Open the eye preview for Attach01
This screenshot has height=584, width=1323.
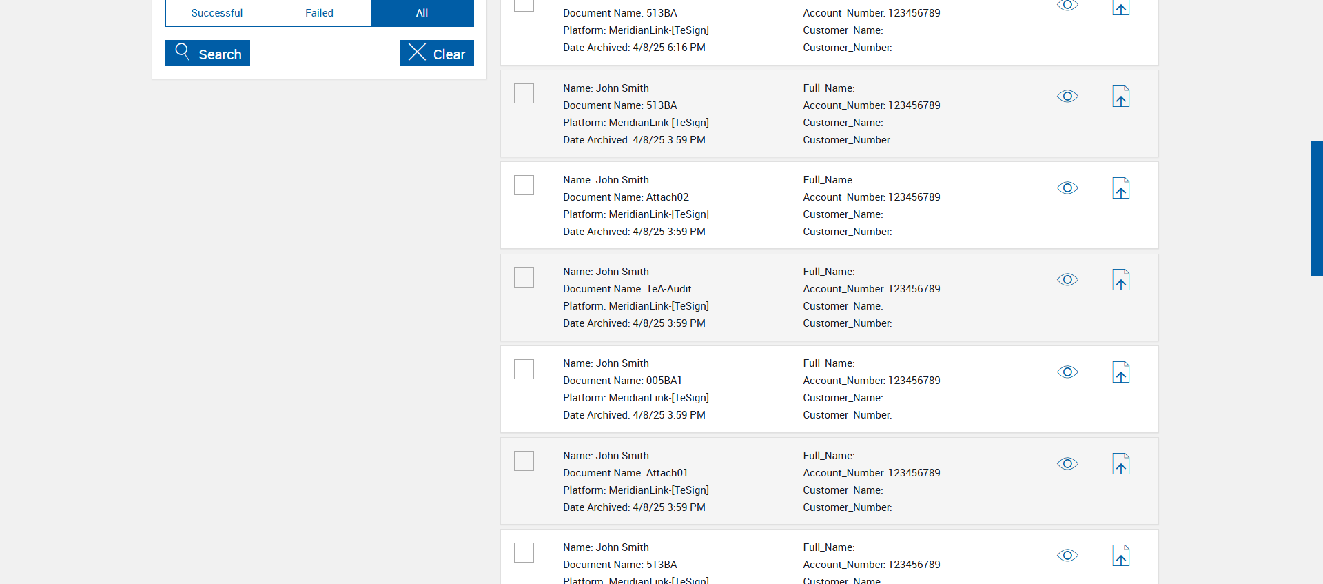click(1067, 464)
